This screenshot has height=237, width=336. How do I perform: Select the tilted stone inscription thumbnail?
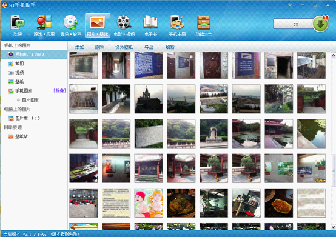[x=149, y=133]
